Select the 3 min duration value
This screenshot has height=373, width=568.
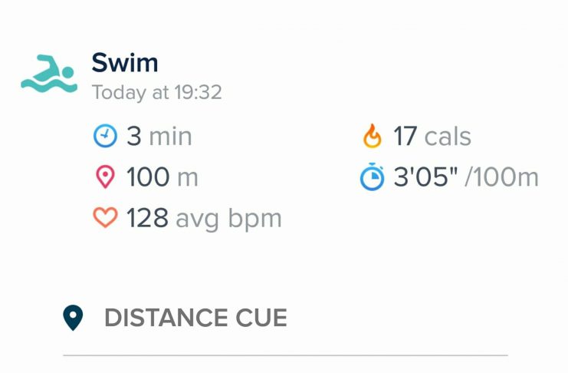159,137
